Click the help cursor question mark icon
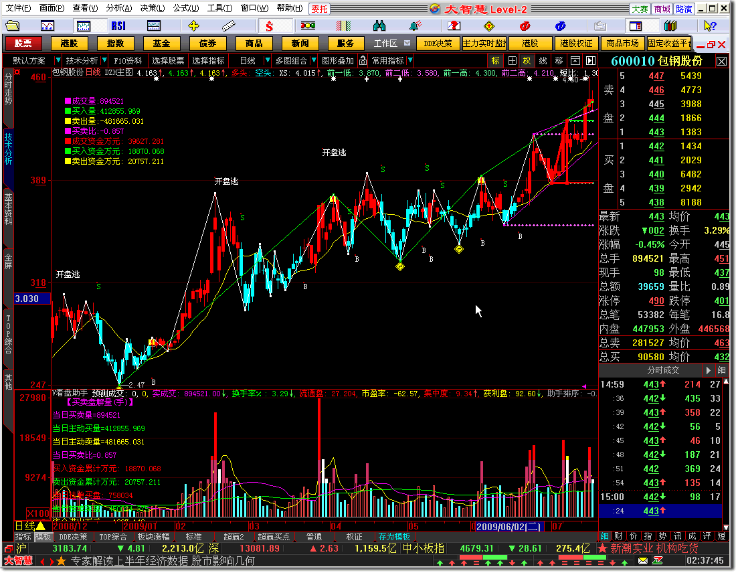Viewport: 738px width, 573px height. pos(710,26)
